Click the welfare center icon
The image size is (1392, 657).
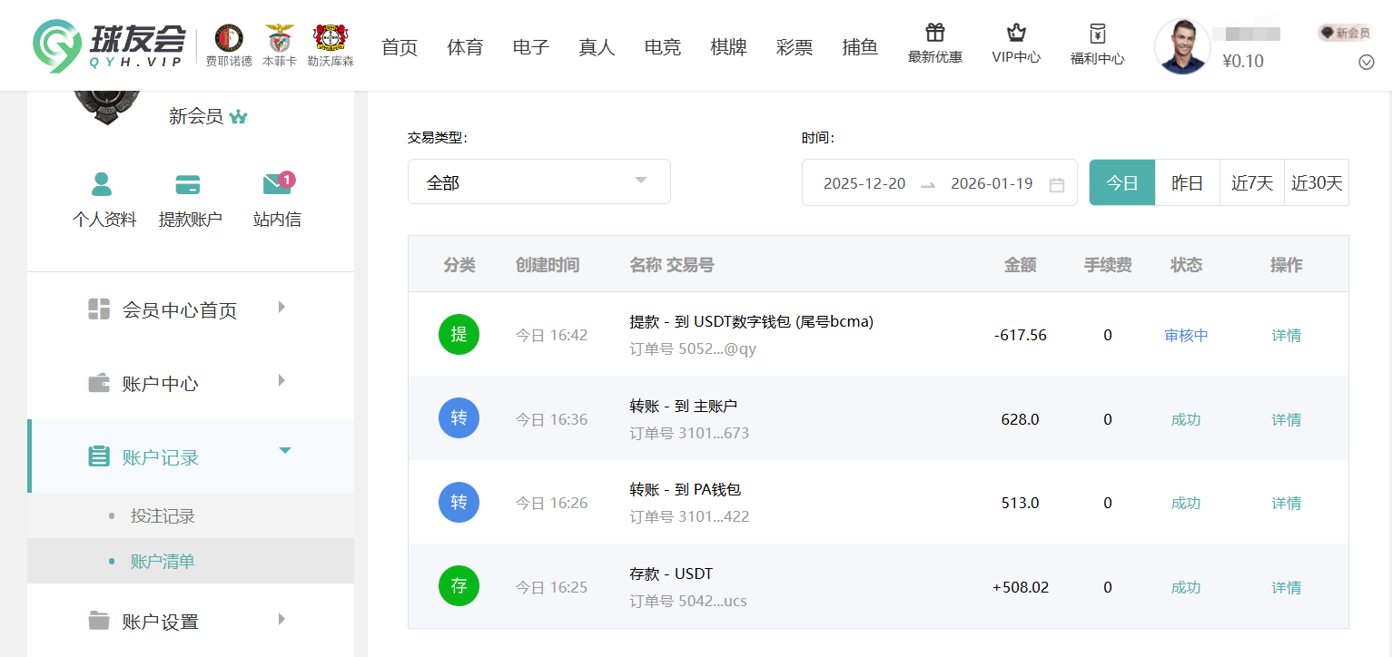[1097, 34]
